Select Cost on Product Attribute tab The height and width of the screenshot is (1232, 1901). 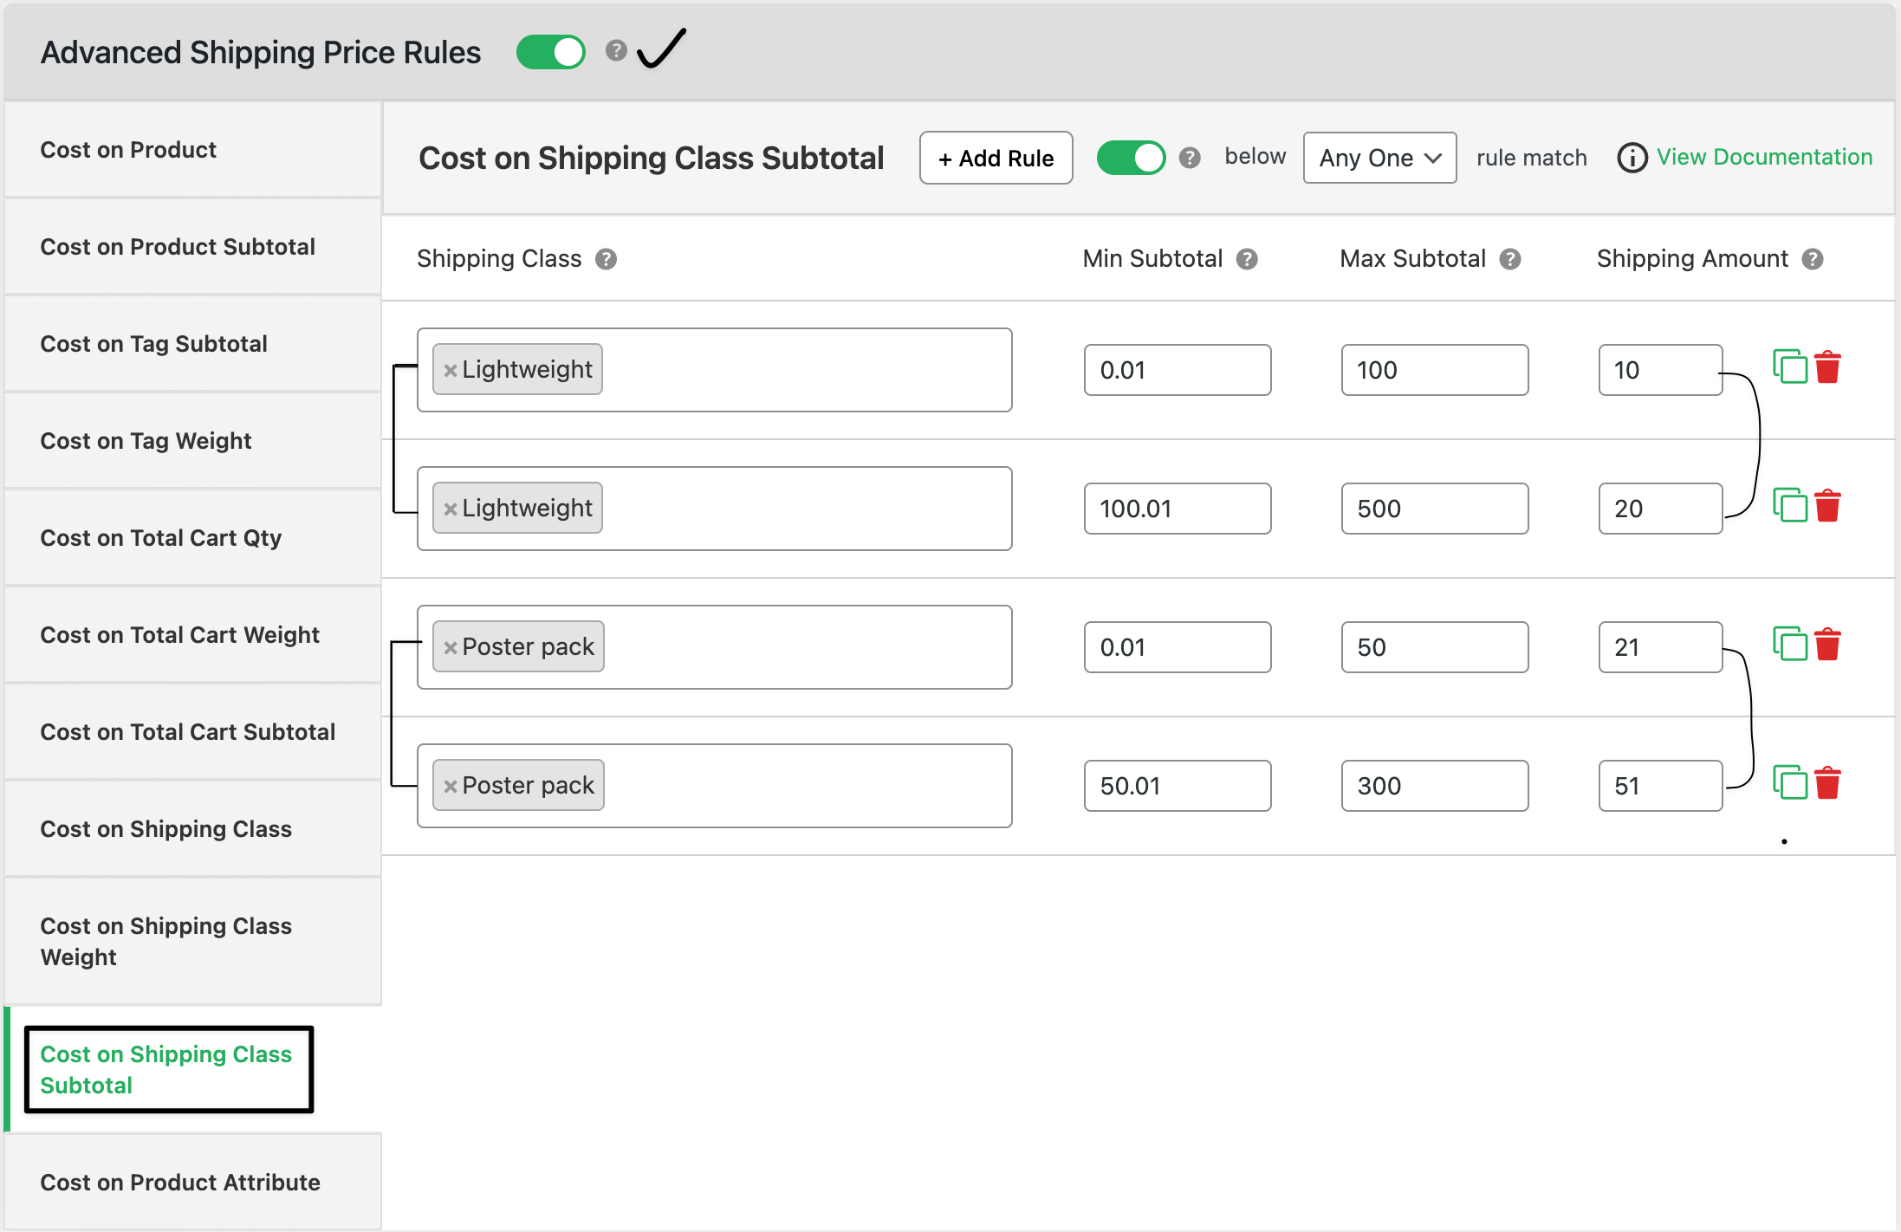(180, 1183)
